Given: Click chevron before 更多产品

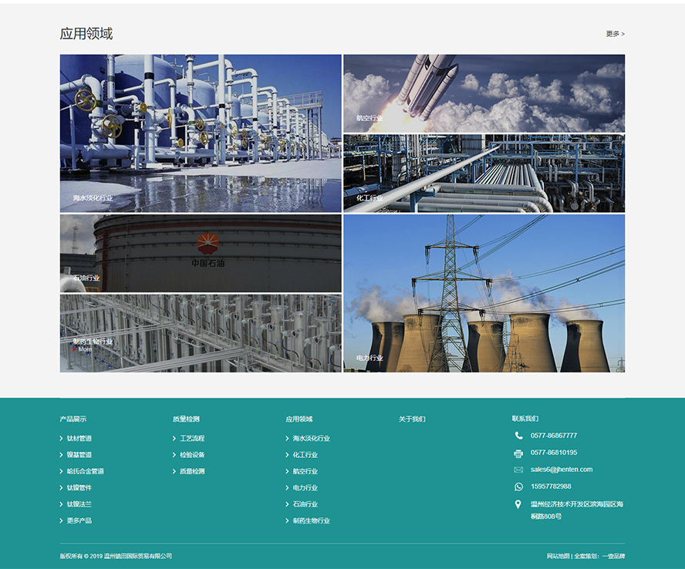Looking at the screenshot, I should point(61,520).
